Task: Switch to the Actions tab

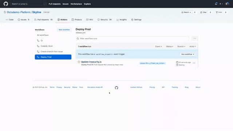Action: click(62, 20)
